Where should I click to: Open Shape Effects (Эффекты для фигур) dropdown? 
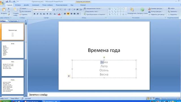tap(157, 14)
